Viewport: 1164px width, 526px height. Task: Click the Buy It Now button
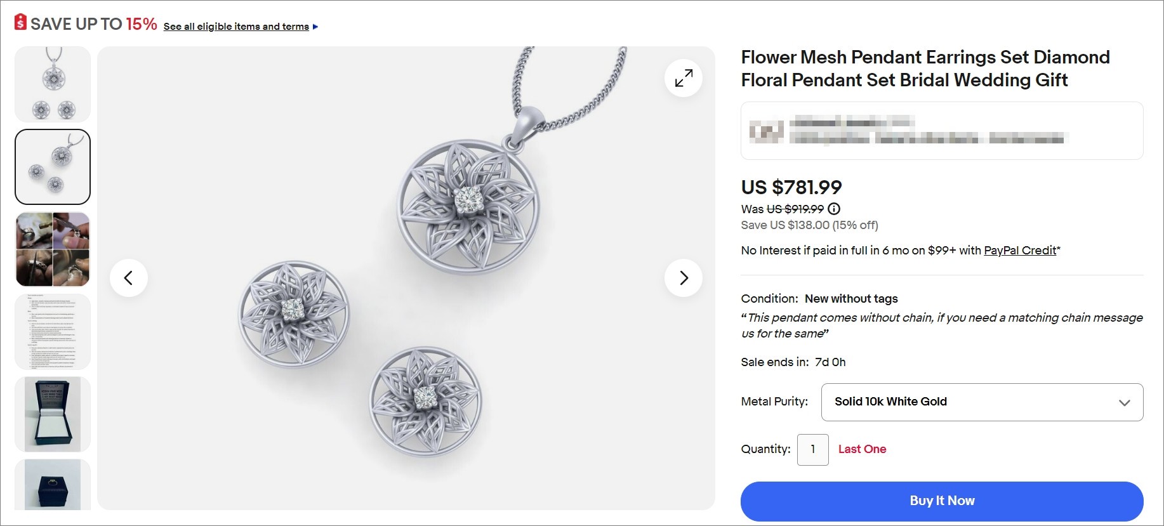coord(942,501)
